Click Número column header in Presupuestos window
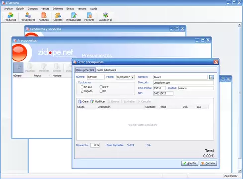The height and width of the screenshot is (179, 243). click(x=23, y=76)
